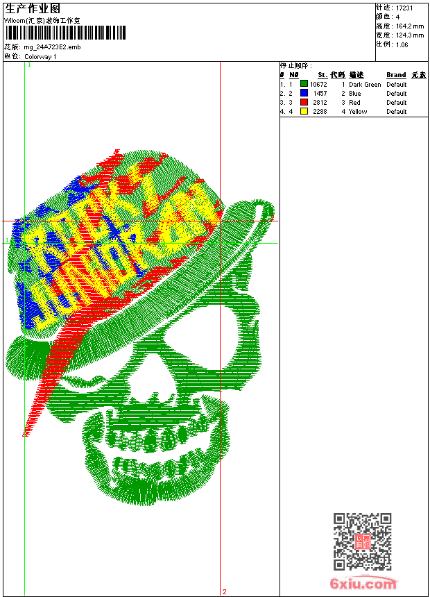Click the Blue color swatch
430x597 pixels.
tap(304, 93)
